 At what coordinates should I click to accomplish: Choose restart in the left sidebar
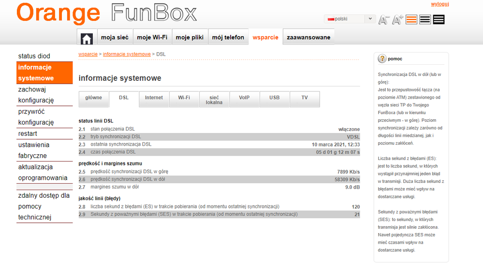pos(28,133)
